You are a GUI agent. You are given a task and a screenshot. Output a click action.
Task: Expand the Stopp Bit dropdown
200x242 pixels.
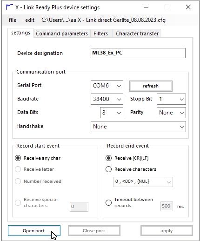click(x=171, y=99)
